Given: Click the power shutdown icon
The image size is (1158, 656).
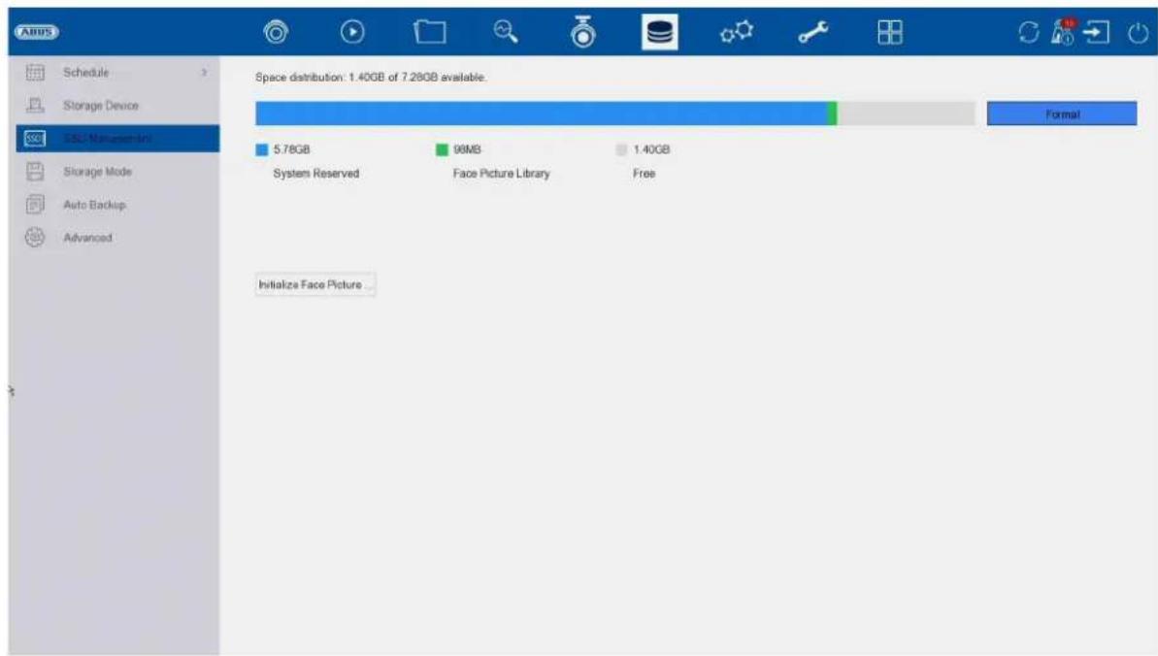Looking at the screenshot, I should click(1138, 33).
